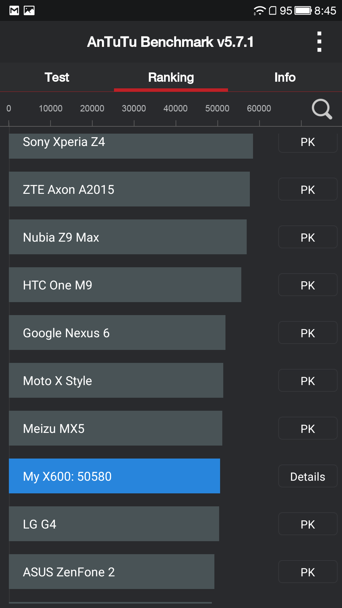Open the Info tab
342x608 pixels.
click(285, 77)
